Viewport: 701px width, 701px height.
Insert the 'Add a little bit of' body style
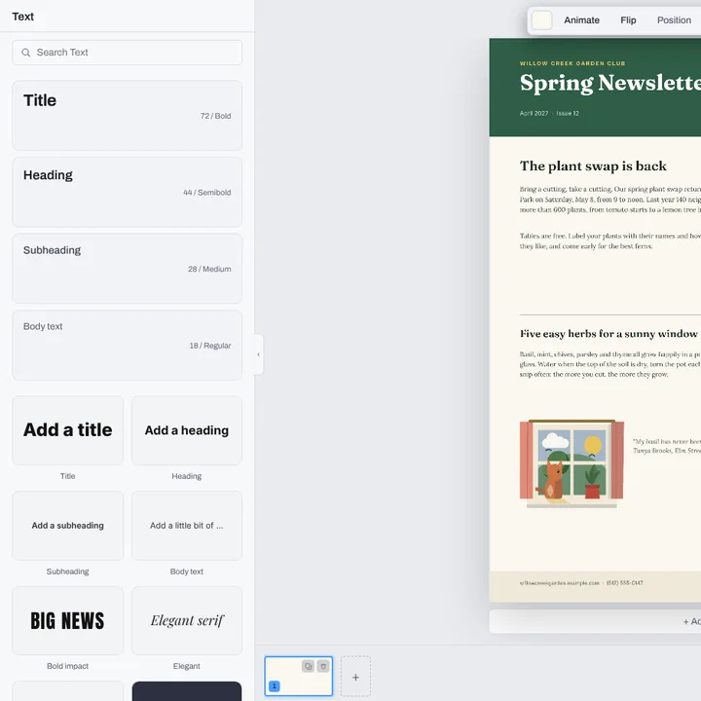pos(186,526)
